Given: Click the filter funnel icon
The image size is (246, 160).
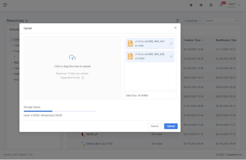Looking at the screenshot, I should (x=177, y=21).
